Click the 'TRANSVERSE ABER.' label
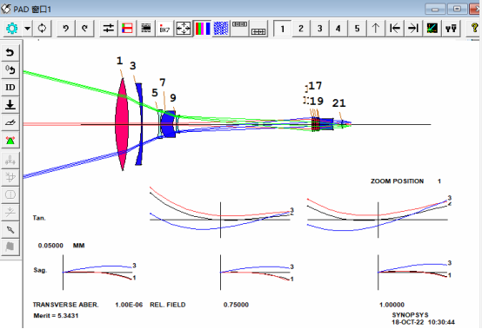The width and height of the screenshot is (482, 329). pyautogui.click(x=66, y=305)
